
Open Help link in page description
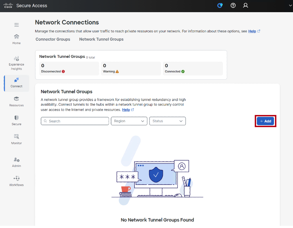coord(252,31)
